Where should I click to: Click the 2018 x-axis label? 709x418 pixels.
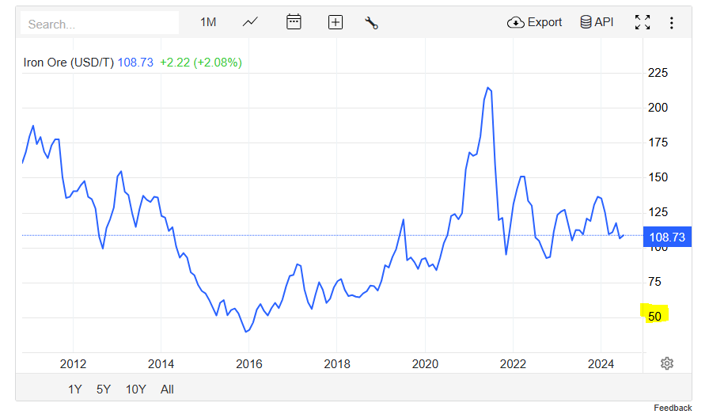point(337,364)
